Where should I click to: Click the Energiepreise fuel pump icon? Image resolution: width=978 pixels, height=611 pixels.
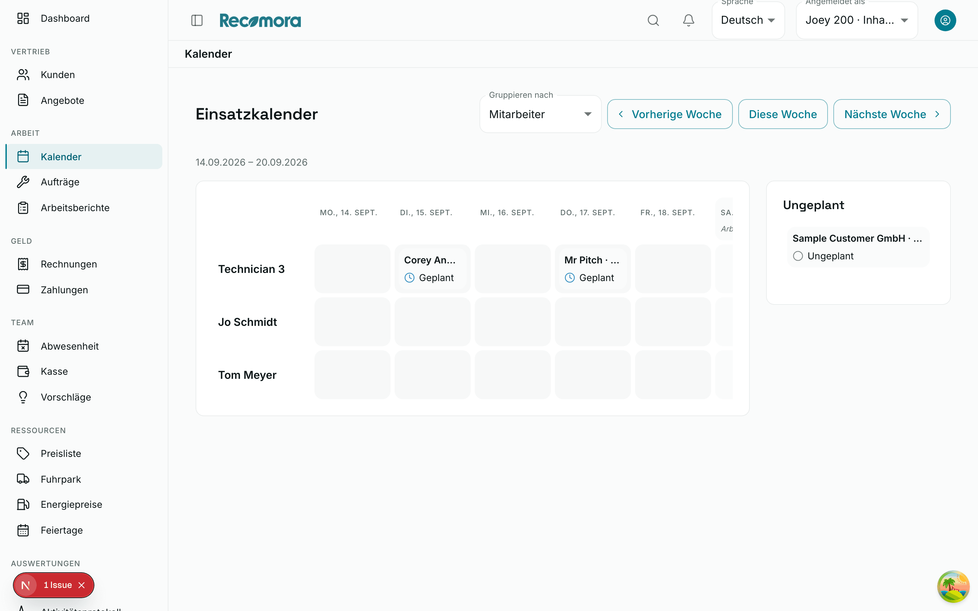point(23,504)
